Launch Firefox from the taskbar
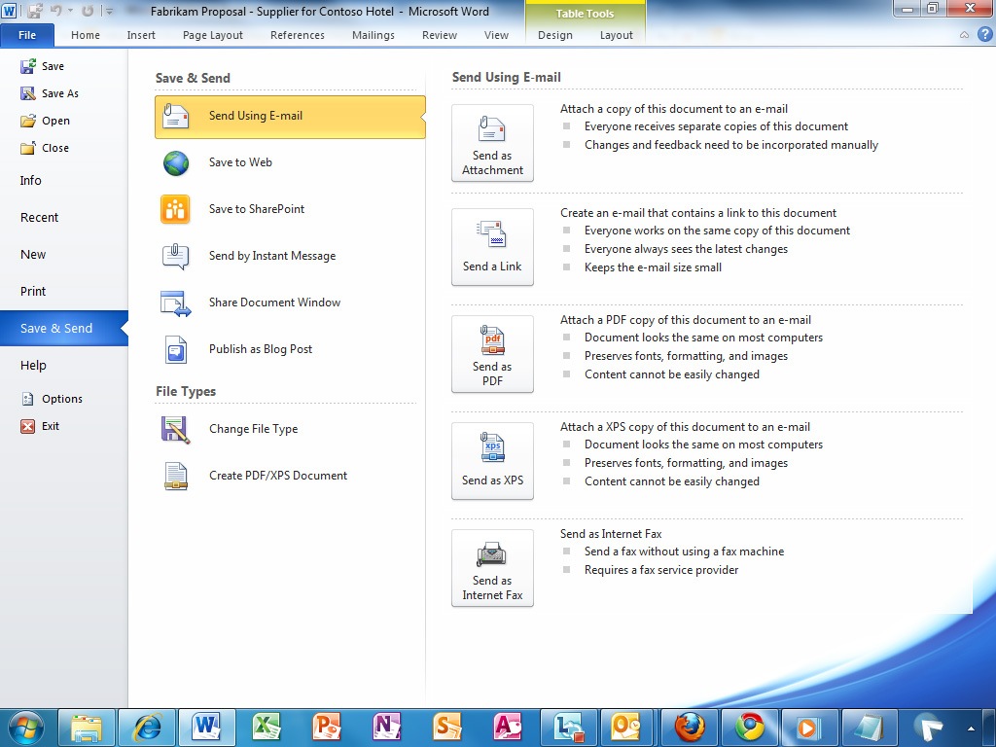 pyautogui.click(x=689, y=728)
